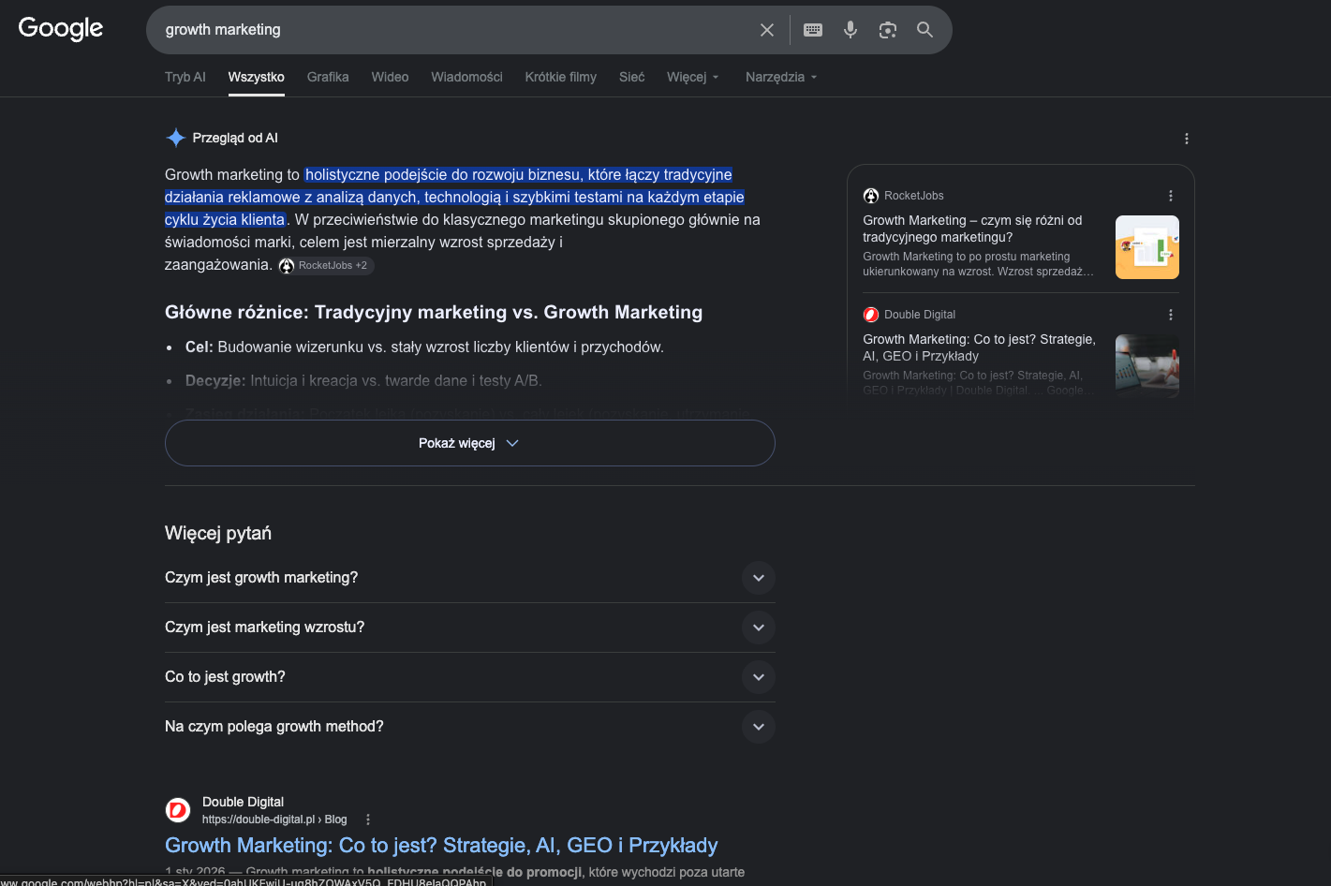This screenshot has height=886, width=1331.
Task: Open three-dot menu on RocketJobs source card
Action: coord(1171,196)
